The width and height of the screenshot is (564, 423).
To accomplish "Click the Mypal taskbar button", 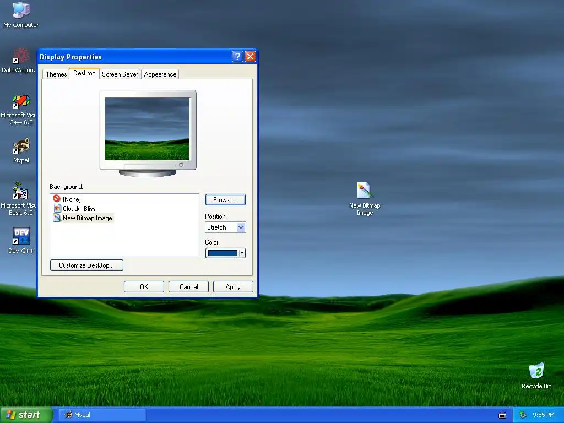I will pyautogui.click(x=102, y=415).
